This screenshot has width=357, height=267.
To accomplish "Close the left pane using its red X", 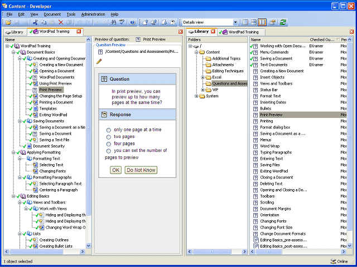I will (x=181, y=32).
